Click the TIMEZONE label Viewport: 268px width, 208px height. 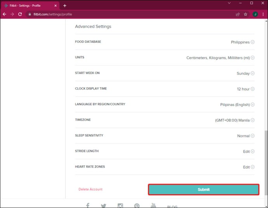(83, 120)
